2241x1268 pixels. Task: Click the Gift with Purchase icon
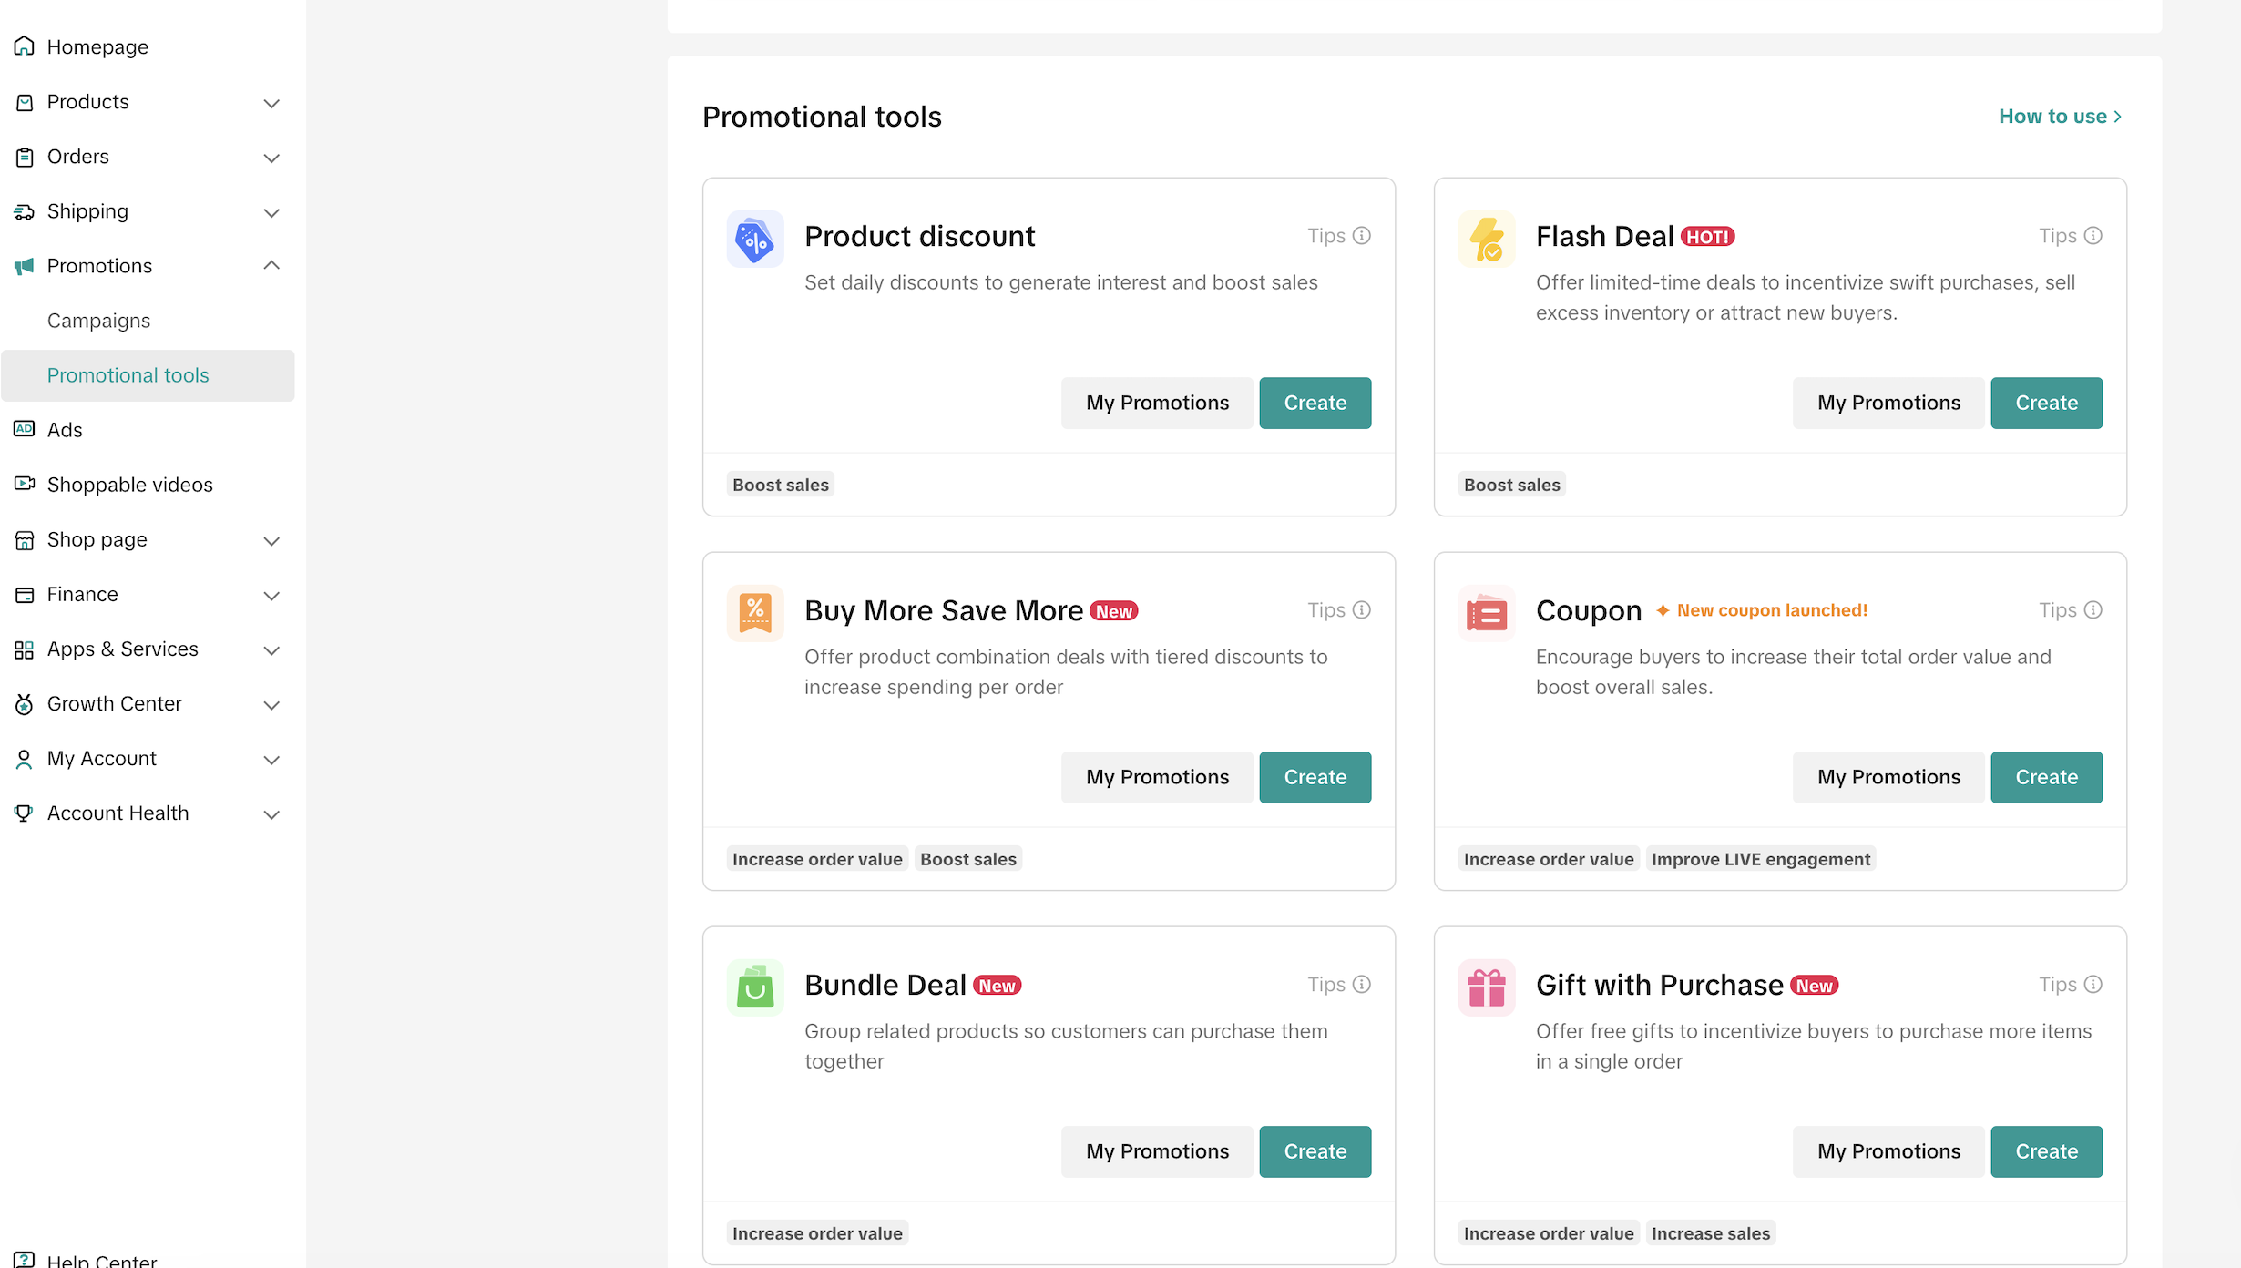click(x=1486, y=987)
